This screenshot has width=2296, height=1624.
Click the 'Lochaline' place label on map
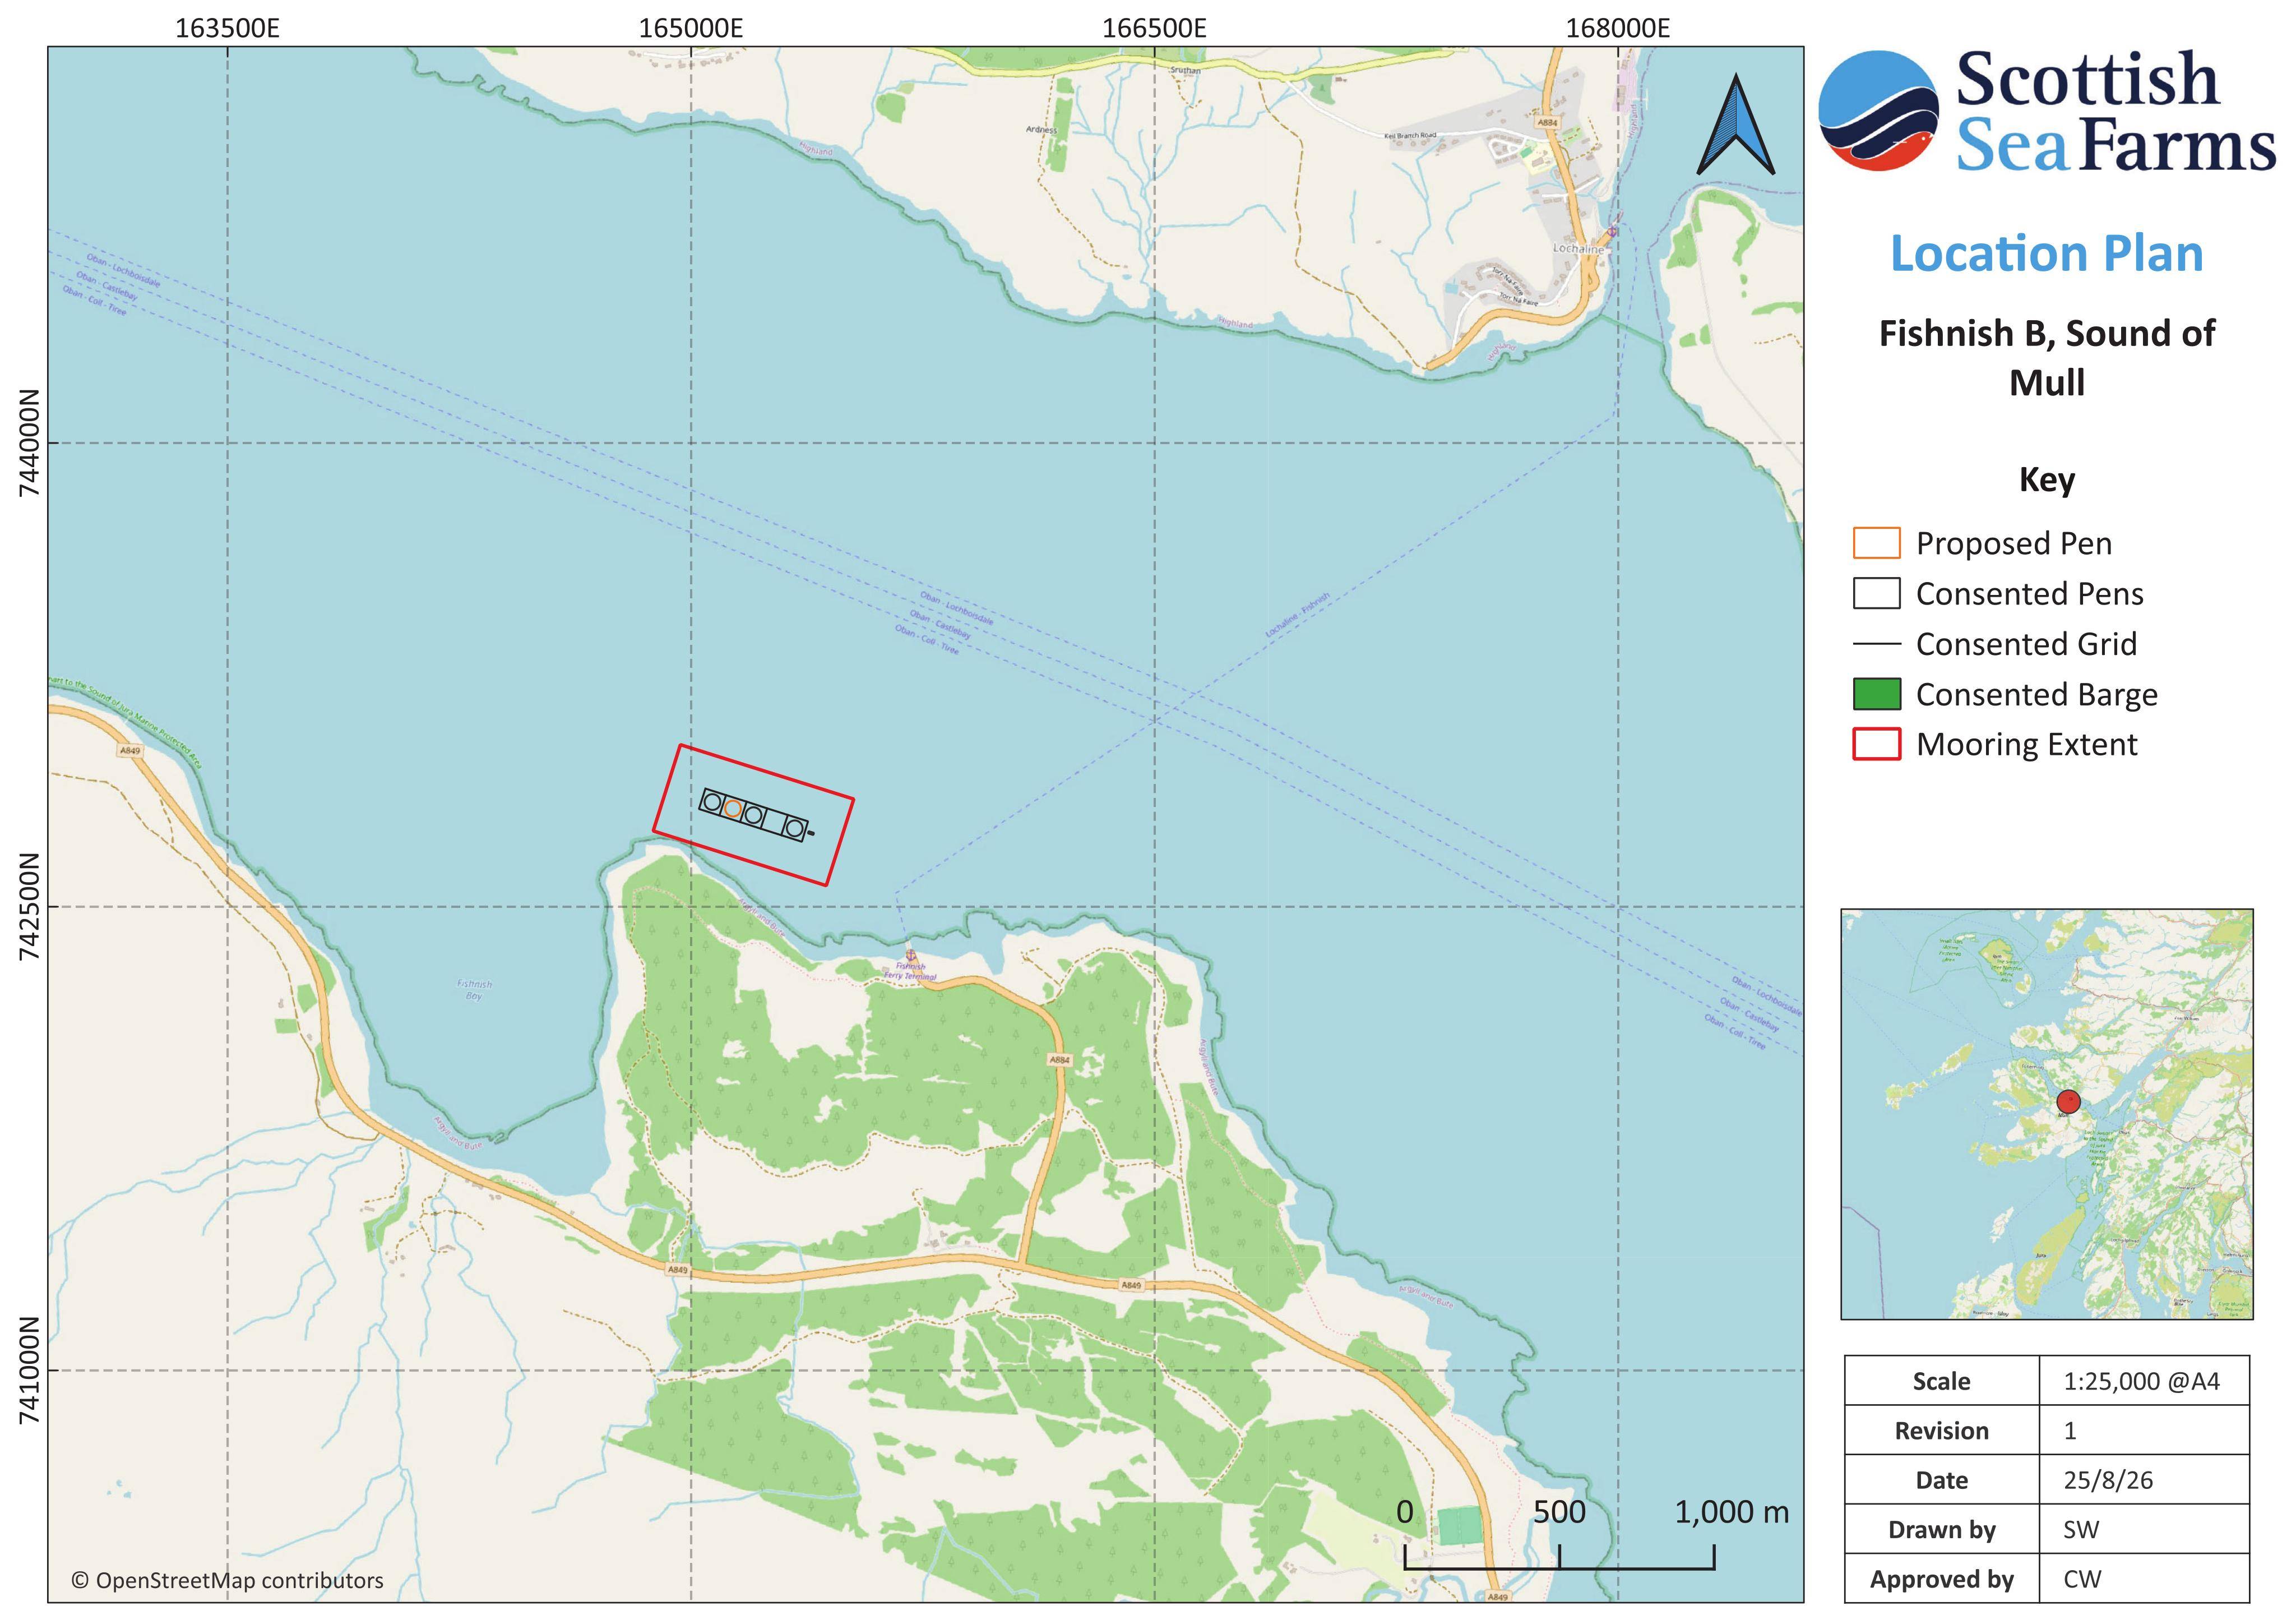point(1578,248)
